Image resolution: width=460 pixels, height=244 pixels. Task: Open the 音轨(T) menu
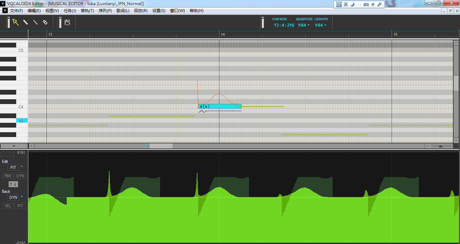(87, 11)
